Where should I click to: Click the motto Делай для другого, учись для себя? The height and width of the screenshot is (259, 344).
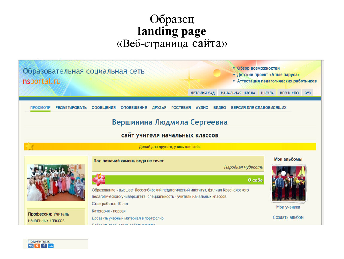170,147
